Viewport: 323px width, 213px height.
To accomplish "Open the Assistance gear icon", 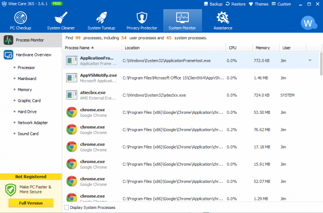I will pyautogui.click(x=223, y=18).
